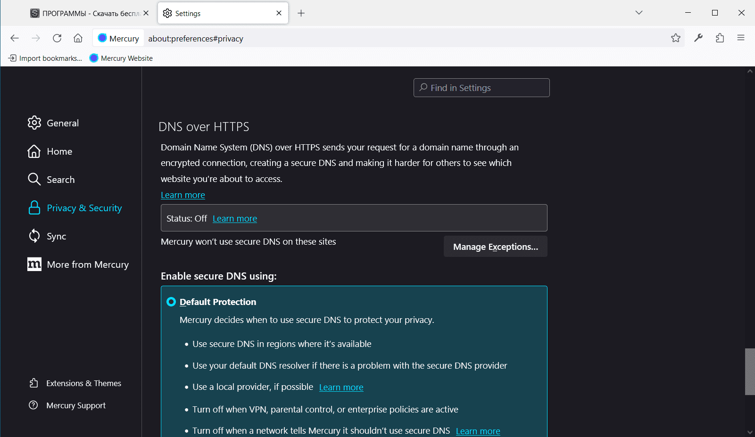Click the vertical scrollbar thumb
Image resolution: width=755 pixels, height=437 pixels.
pyautogui.click(x=749, y=371)
